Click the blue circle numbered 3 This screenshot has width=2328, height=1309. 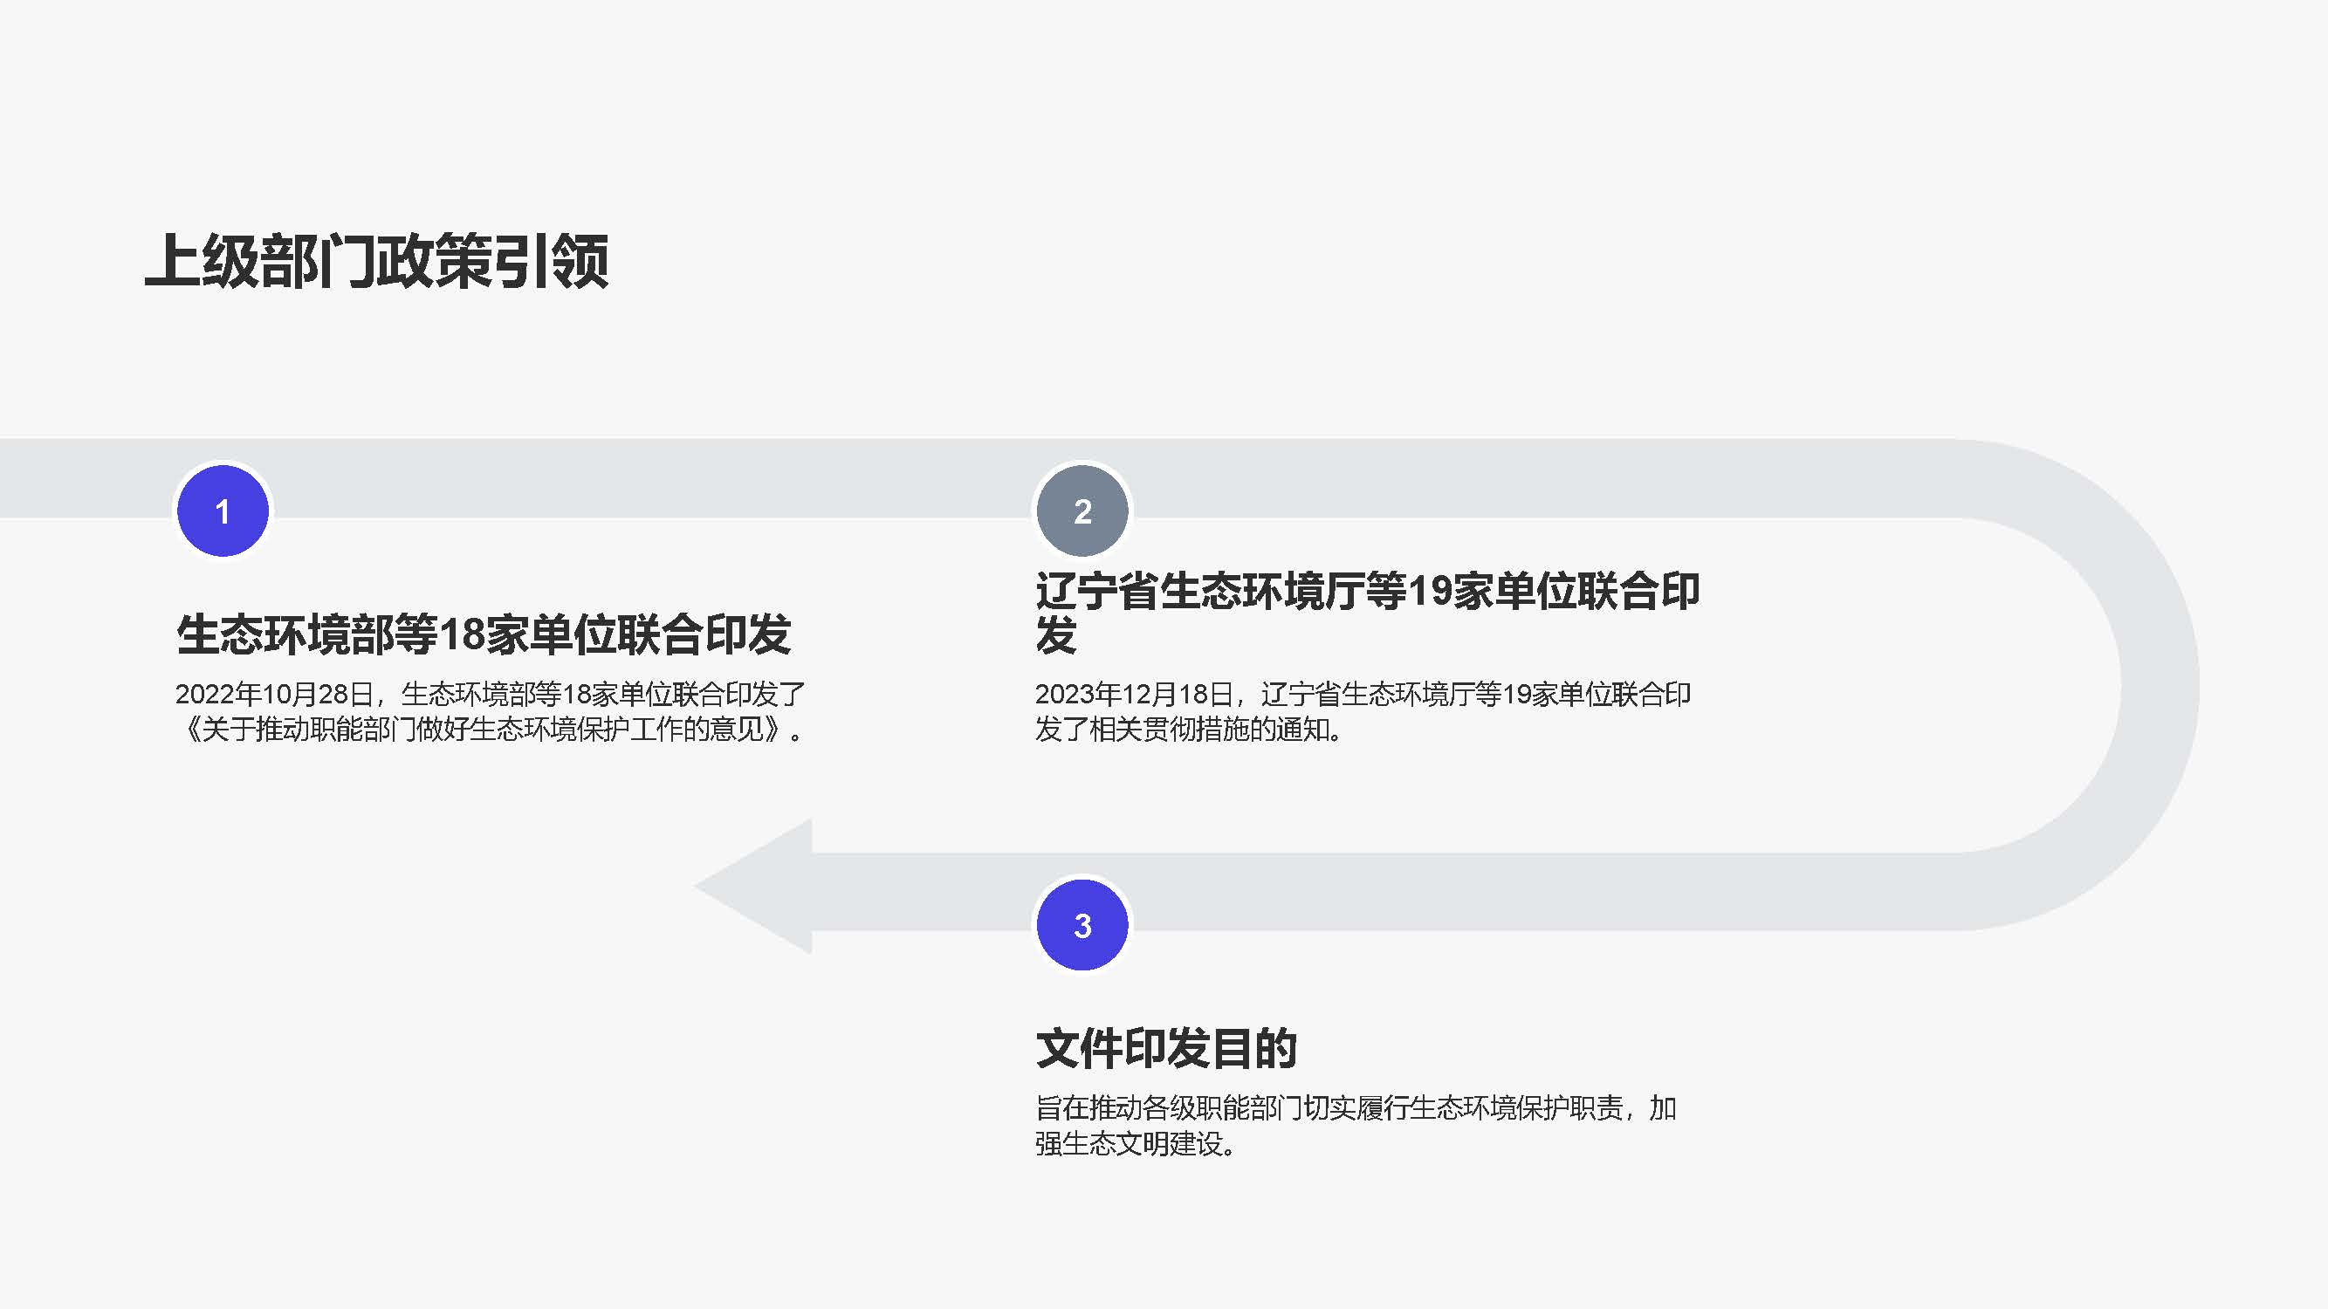[x=1082, y=925]
